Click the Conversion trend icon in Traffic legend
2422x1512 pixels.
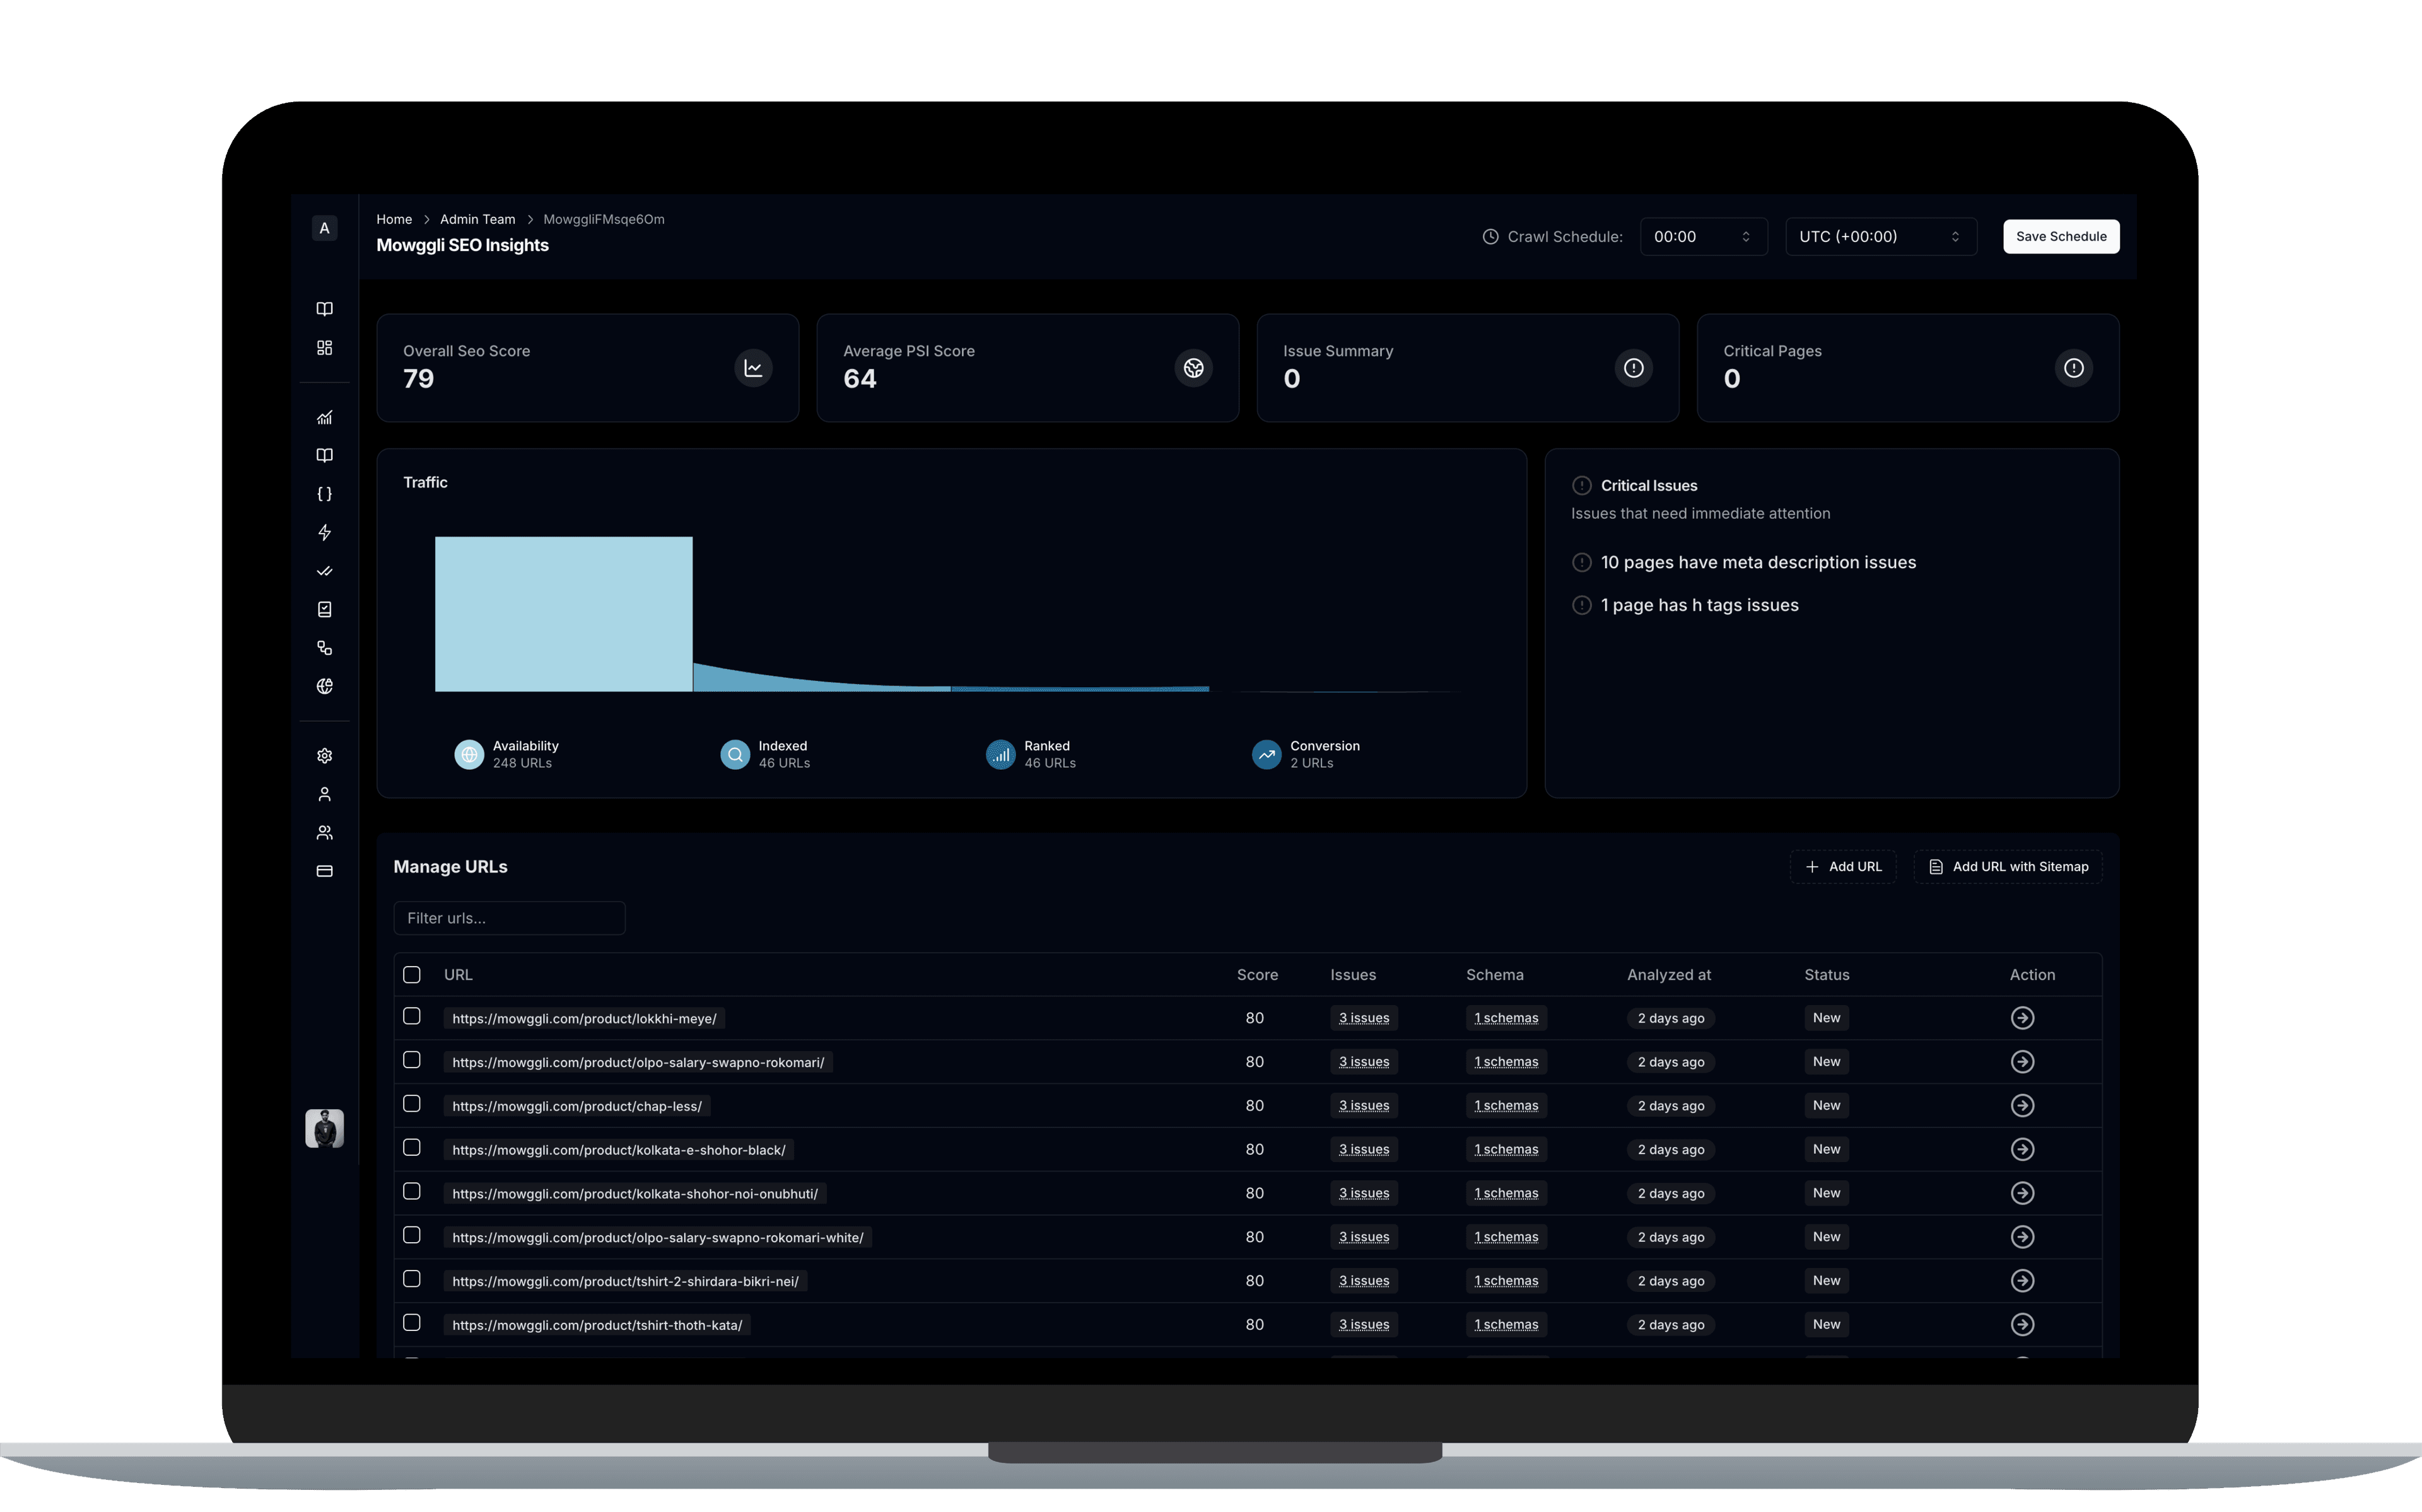tap(1267, 754)
